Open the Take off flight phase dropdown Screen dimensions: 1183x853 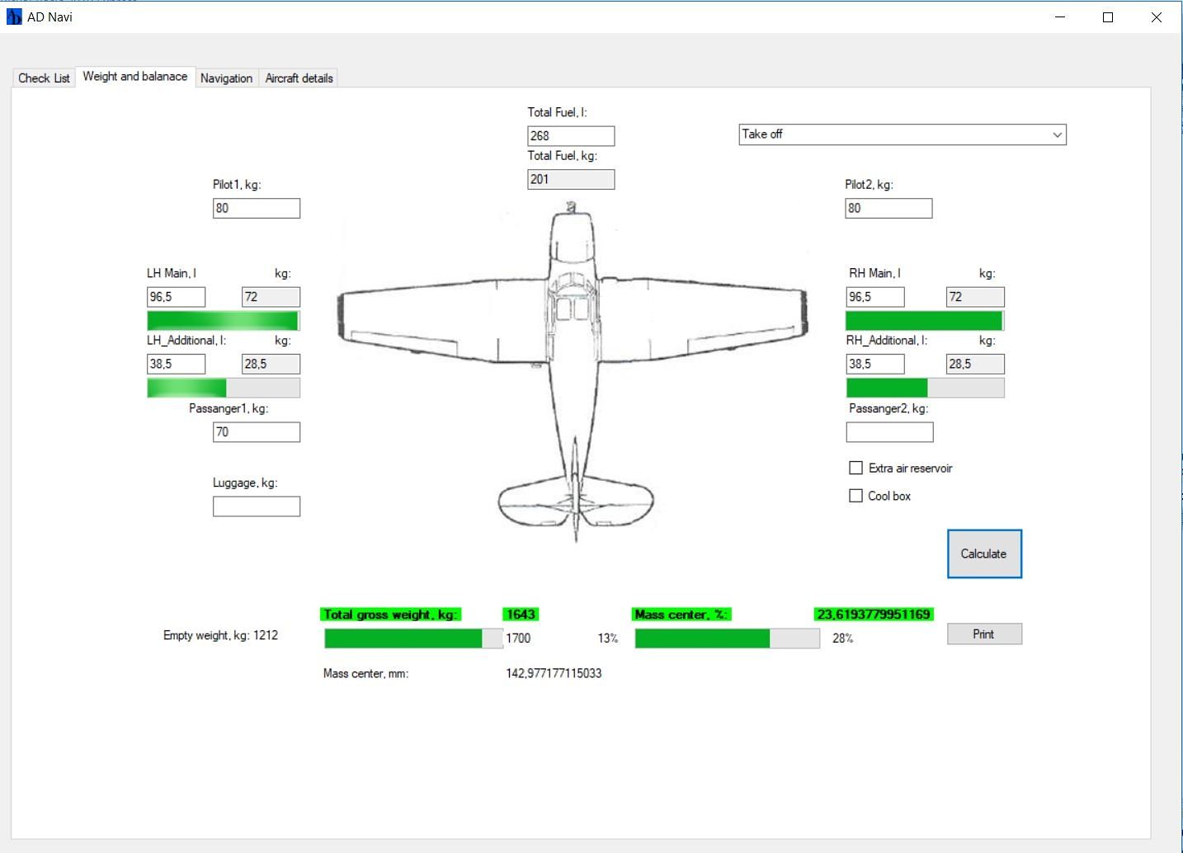[902, 134]
